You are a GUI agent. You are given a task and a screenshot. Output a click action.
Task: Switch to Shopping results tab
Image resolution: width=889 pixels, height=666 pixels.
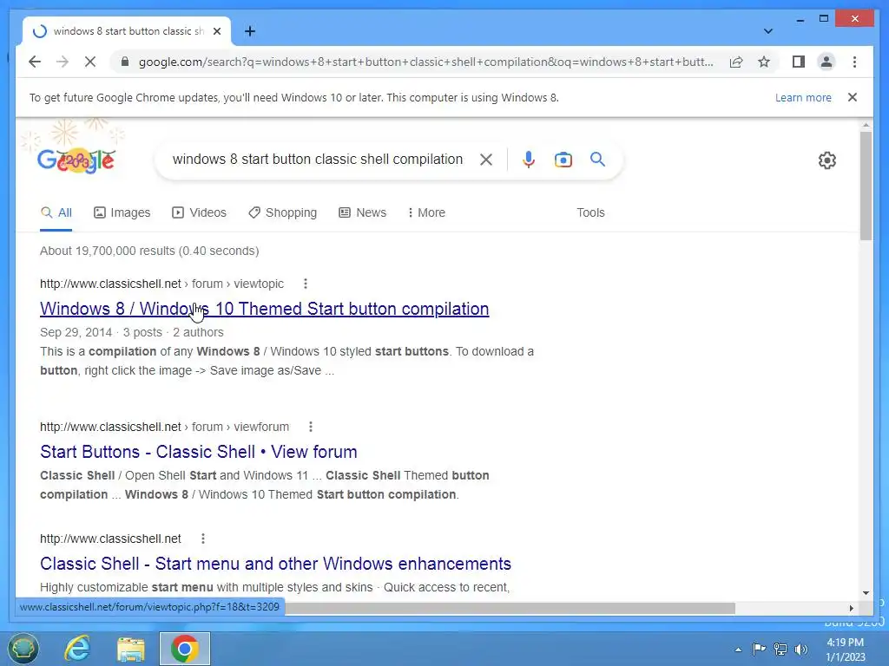click(282, 213)
